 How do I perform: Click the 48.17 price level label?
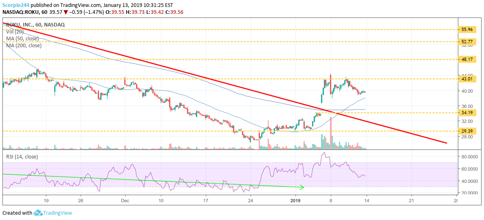click(x=467, y=59)
